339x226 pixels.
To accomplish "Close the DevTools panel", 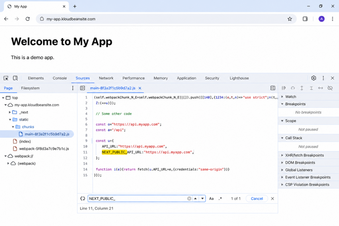I will click(x=332, y=78).
